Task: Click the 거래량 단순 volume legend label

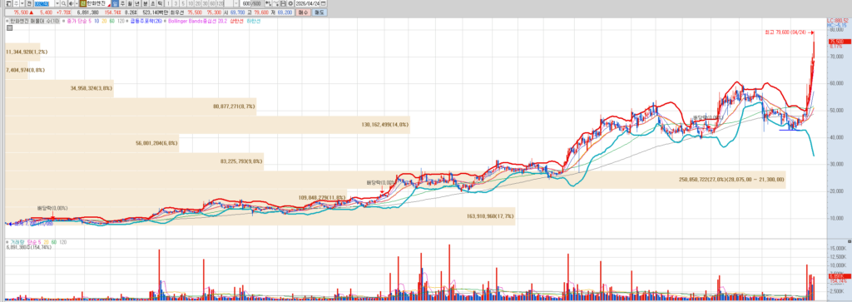Action: [23, 241]
